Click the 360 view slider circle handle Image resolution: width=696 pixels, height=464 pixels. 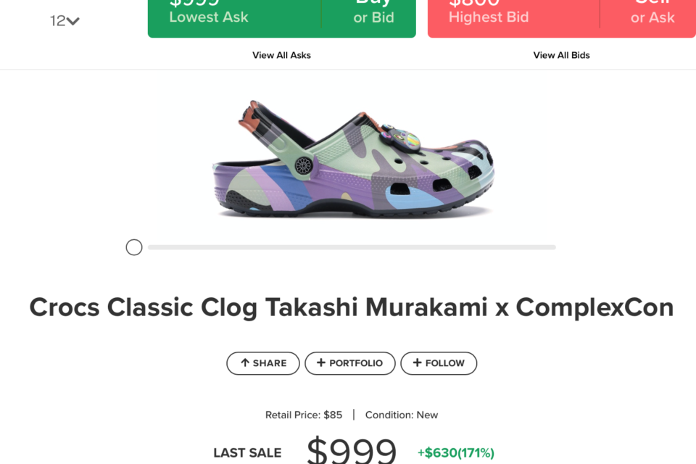[x=134, y=247]
